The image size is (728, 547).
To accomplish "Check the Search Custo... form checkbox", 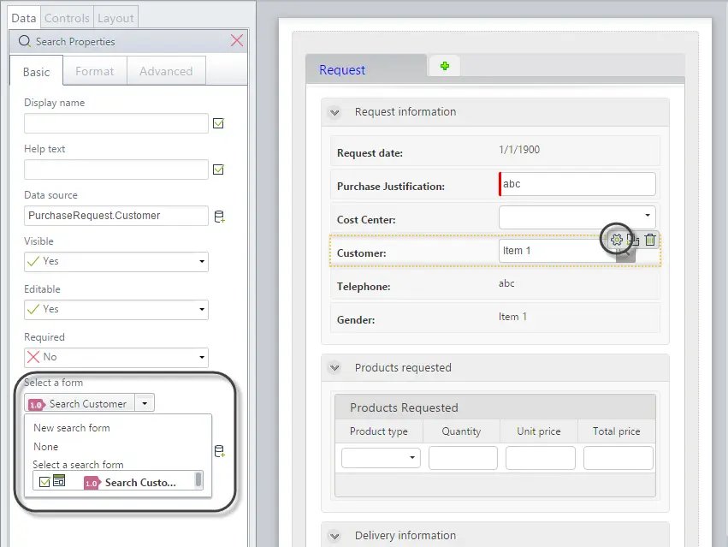I will [x=44, y=482].
